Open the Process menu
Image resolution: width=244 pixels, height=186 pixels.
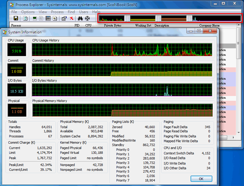tap(57, 12)
